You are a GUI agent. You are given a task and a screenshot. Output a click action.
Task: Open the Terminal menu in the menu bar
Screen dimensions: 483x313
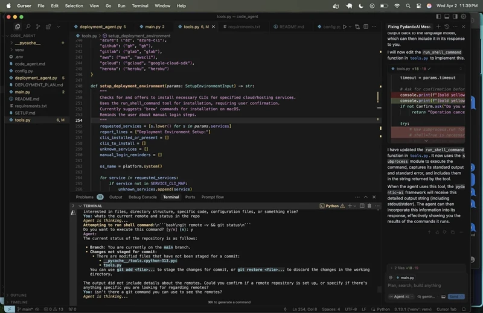140,5
